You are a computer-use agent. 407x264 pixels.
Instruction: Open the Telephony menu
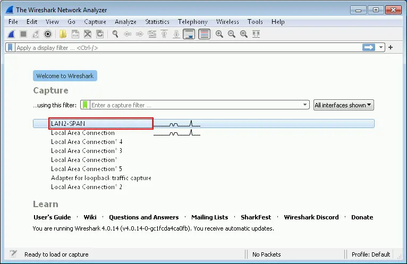pyautogui.click(x=192, y=22)
